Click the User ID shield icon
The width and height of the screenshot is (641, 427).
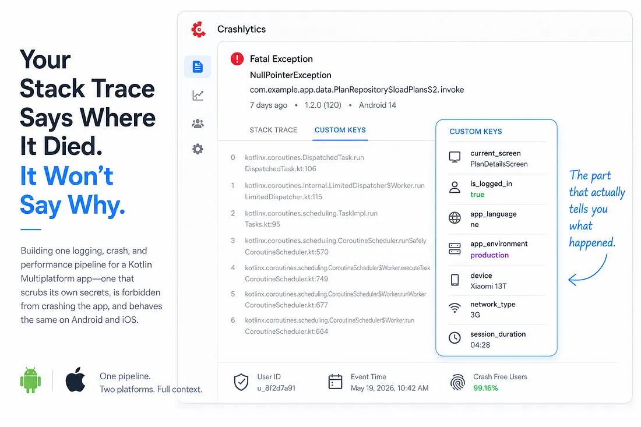pyautogui.click(x=241, y=382)
